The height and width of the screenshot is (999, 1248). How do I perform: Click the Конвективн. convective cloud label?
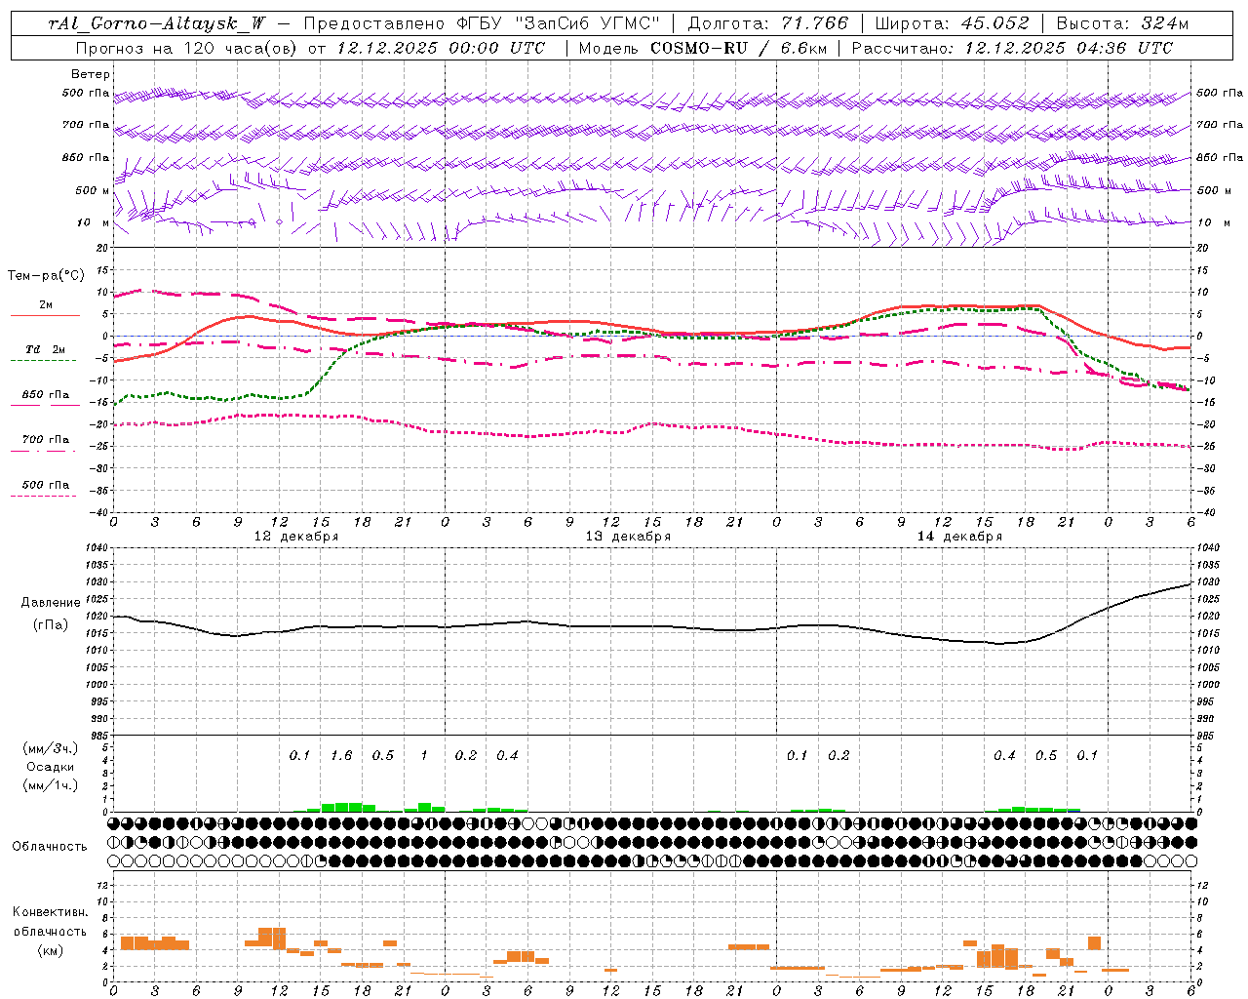pyautogui.click(x=50, y=912)
